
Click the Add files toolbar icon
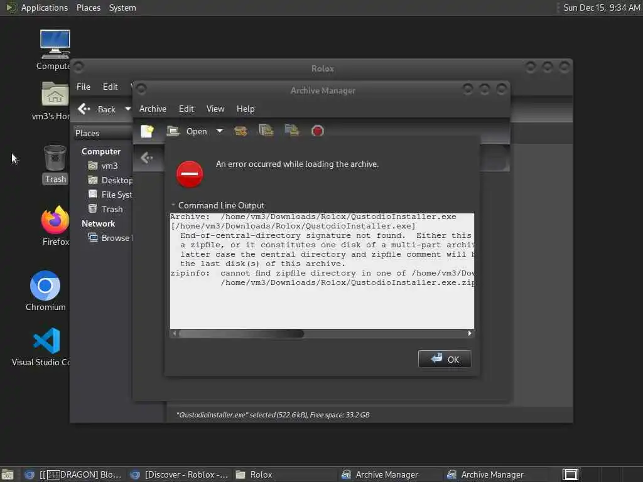point(266,131)
